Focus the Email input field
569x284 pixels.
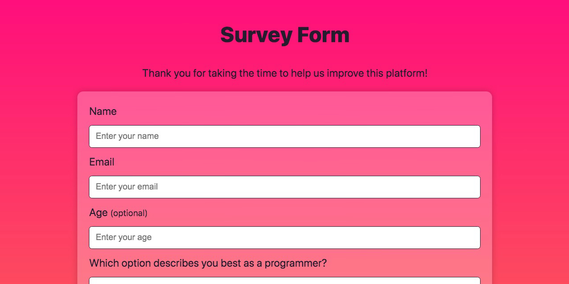(284, 187)
